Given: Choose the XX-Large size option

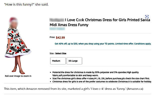Looking at the screenshot, I should (74, 61).
